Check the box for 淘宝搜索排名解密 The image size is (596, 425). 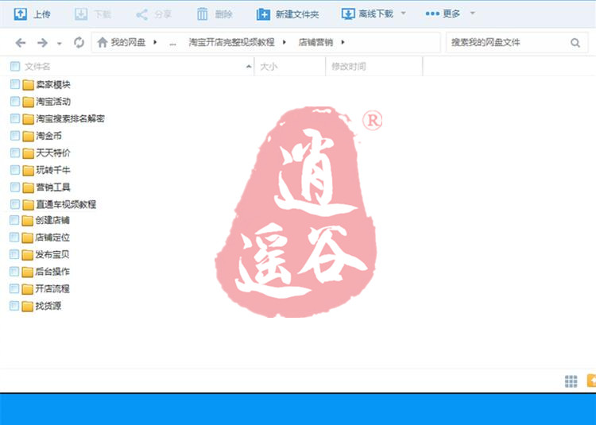click(15, 118)
